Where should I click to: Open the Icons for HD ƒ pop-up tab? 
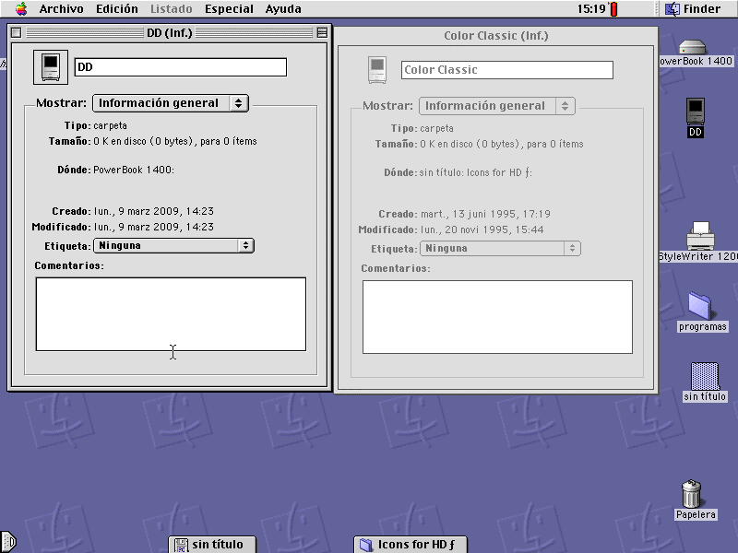point(411,545)
